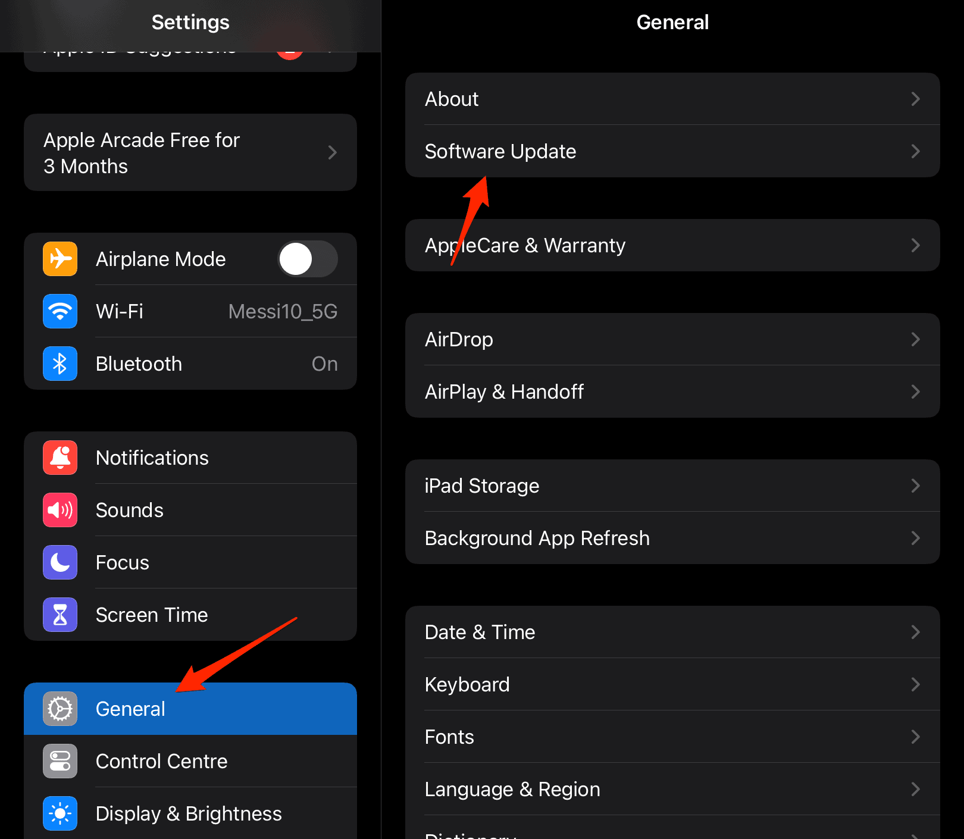The height and width of the screenshot is (839, 964).
Task: Toggle Airplane Mode on
Action: (x=307, y=259)
